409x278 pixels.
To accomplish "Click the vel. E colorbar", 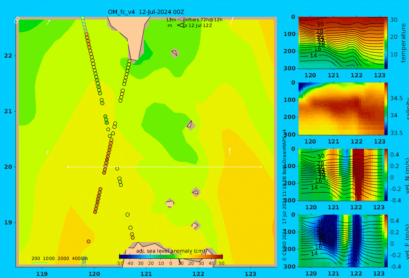I will tap(386, 241).
